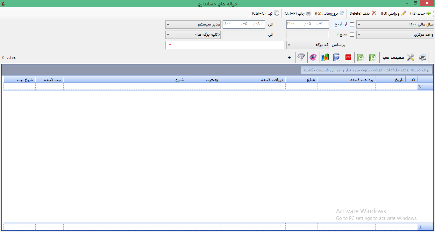Click the چاپ (Ctrl+P) print button

(x=297, y=13)
